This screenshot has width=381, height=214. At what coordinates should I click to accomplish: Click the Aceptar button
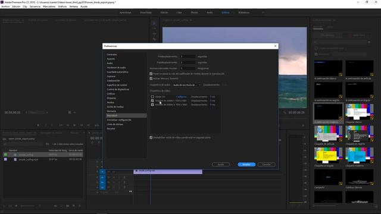(x=246, y=165)
